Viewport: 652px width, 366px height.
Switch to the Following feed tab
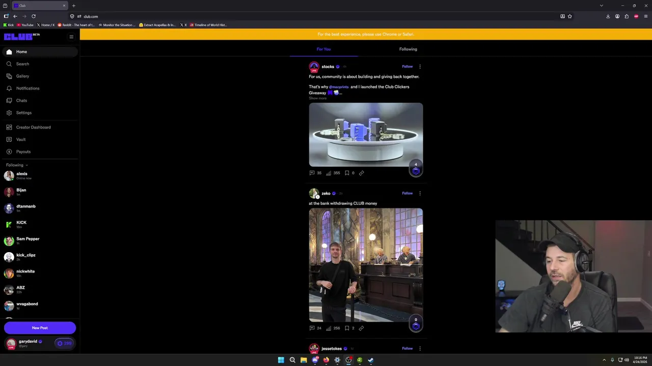408,49
